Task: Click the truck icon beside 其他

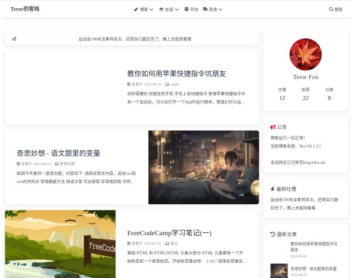Action: [205, 9]
